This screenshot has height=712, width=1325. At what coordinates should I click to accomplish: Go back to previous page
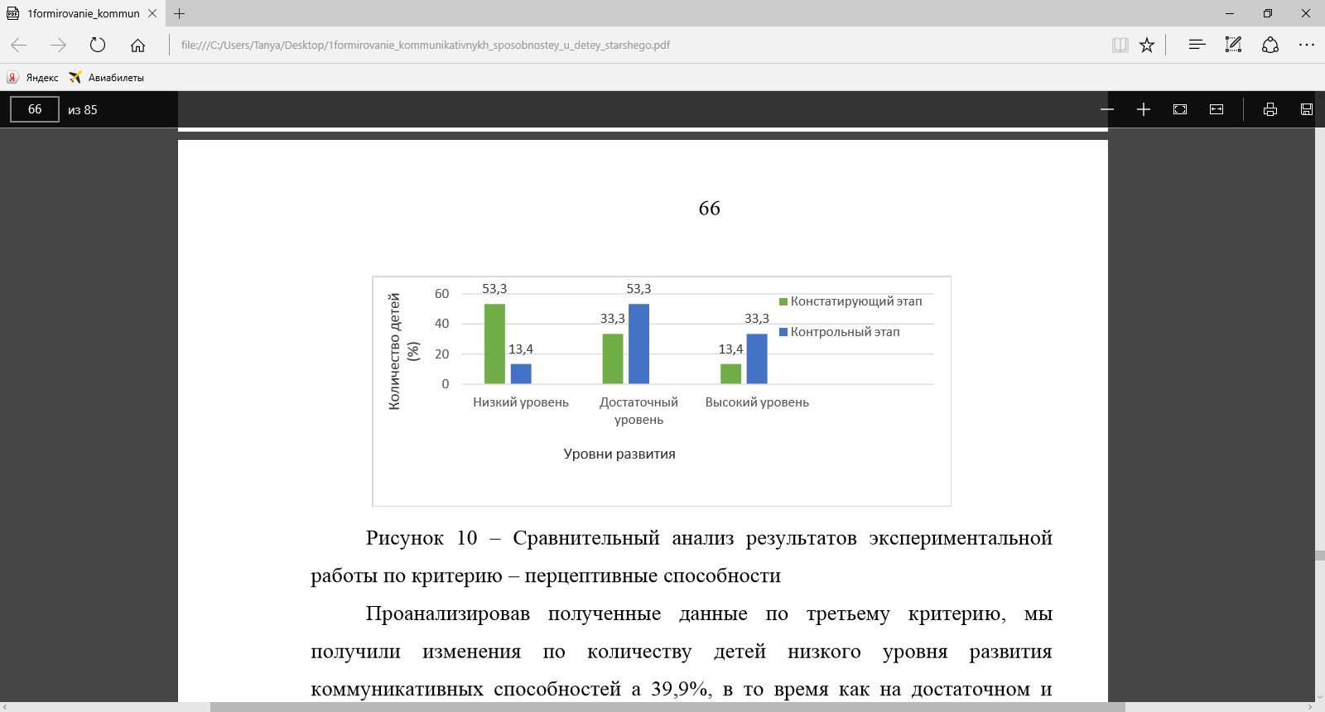19,45
